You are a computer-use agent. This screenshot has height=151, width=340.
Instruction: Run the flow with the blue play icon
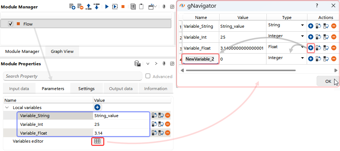(x=107, y=7)
